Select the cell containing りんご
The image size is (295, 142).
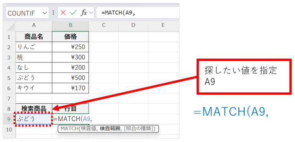pos(34,47)
